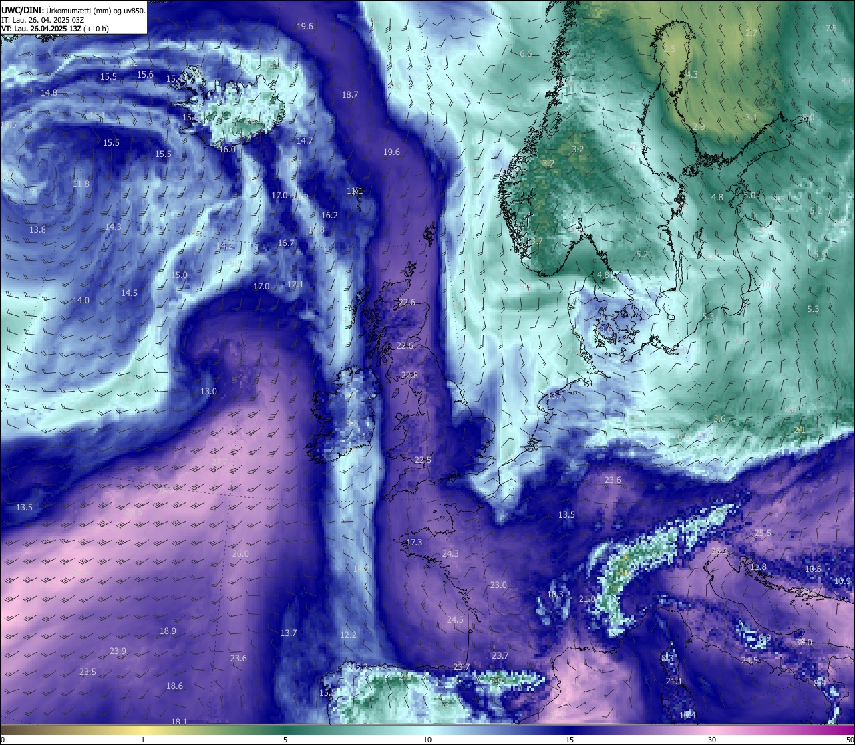This screenshot has width=855, height=745.
Task: Click the 18.6 value label
Action: [174, 686]
